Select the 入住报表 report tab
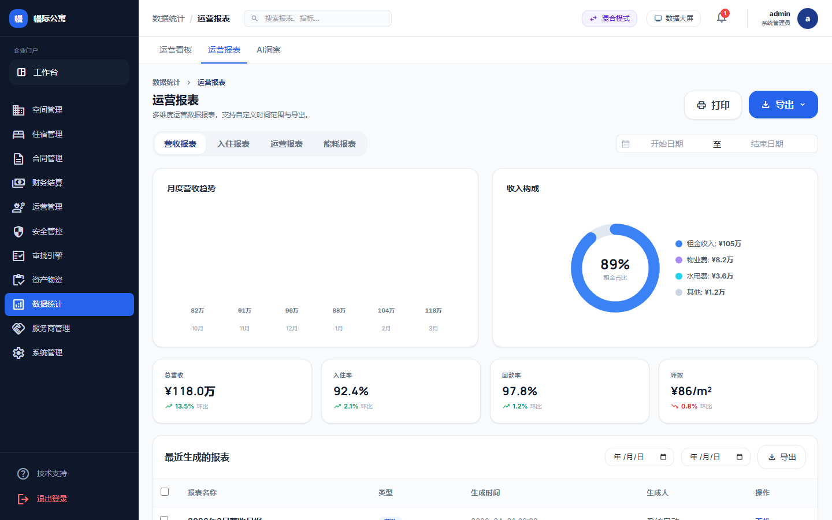 (x=233, y=143)
